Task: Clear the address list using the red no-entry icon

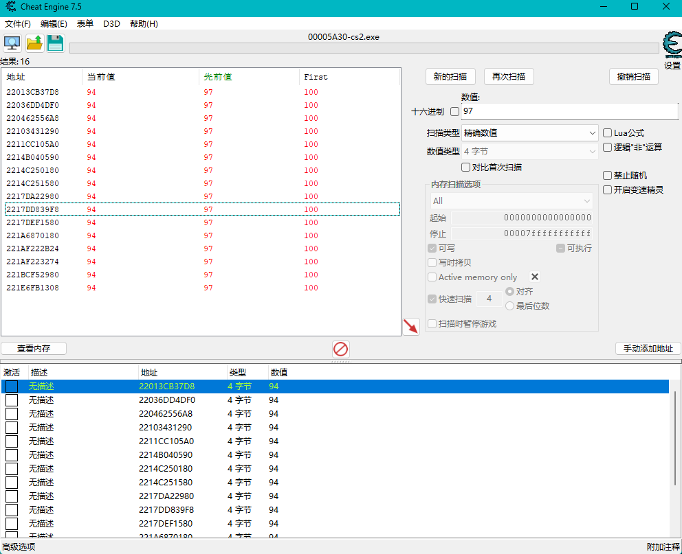Action: [340, 349]
